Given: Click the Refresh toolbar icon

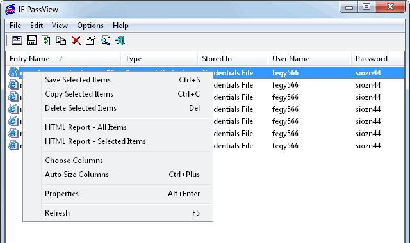Looking at the screenshot, I should (46, 40).
